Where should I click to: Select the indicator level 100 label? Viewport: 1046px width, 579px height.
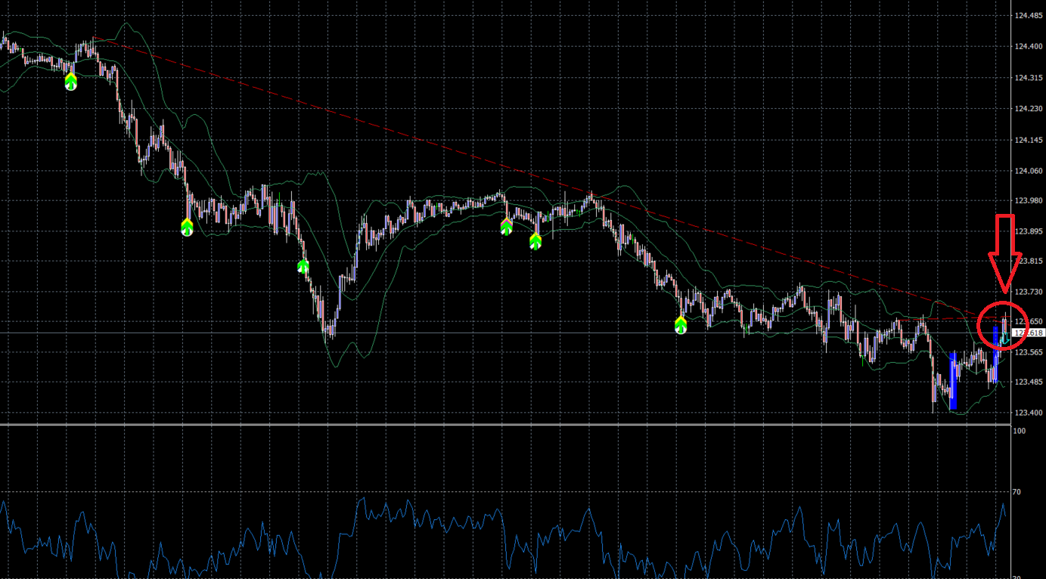click(1020, 430)
